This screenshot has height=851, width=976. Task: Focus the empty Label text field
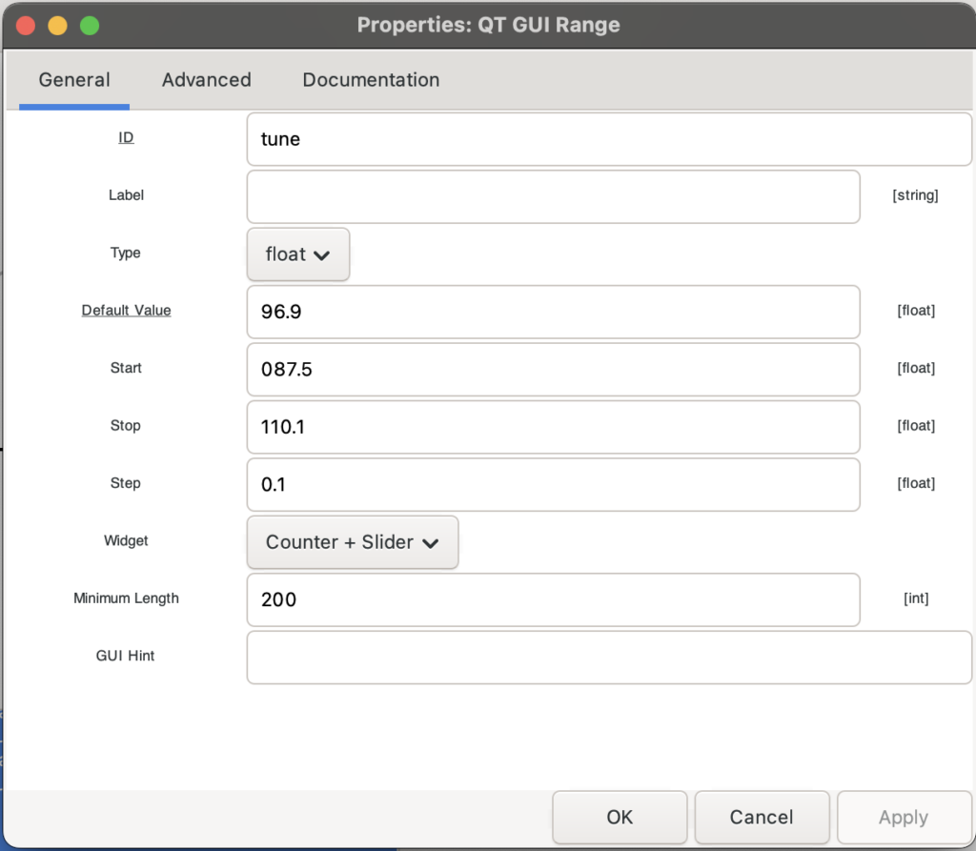tap(553, 196)
